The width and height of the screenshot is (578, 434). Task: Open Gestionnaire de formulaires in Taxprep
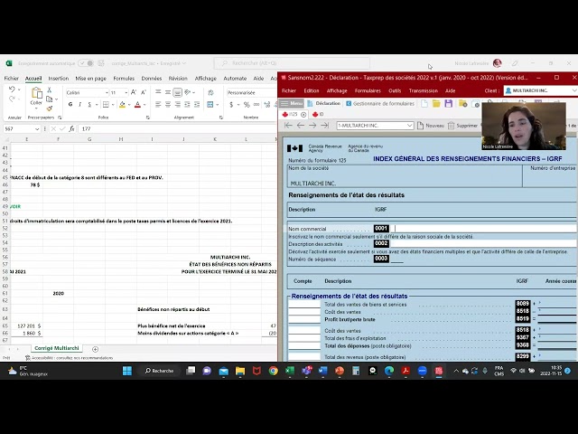(380, 104)
